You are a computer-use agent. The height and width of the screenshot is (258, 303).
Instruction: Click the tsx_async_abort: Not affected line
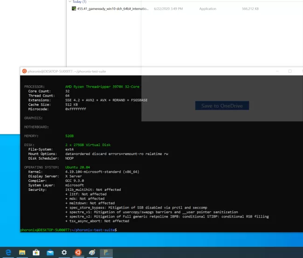pyautogui.click(x=97, y=221)
